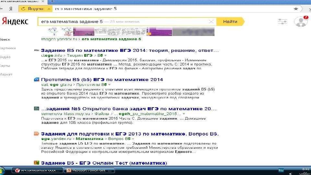This screenshot has width=311, height=175.
Task: Open images.yandex.ru егэ математика задание 5 link
Action: (x=91, y=39)
